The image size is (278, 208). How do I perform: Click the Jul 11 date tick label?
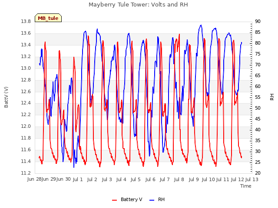pyautogui.click(x=222, y=179)
